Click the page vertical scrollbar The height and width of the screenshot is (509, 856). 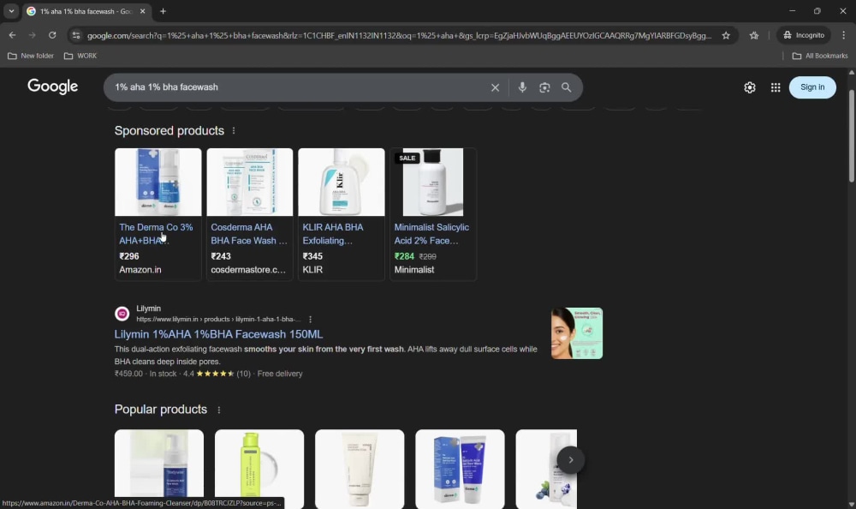(852, 135)
